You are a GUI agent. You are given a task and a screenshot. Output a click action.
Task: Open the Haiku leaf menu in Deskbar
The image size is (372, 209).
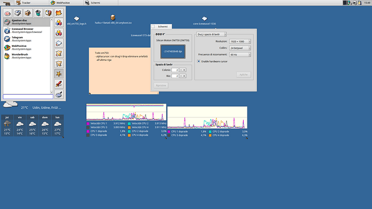7,3
